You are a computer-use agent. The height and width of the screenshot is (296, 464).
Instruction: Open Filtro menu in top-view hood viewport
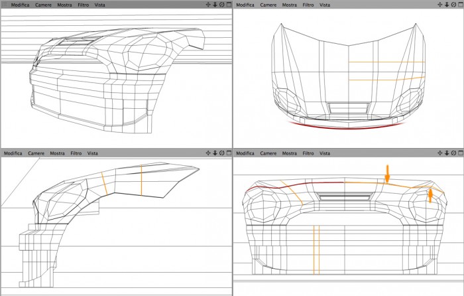(x=308, y=5)
